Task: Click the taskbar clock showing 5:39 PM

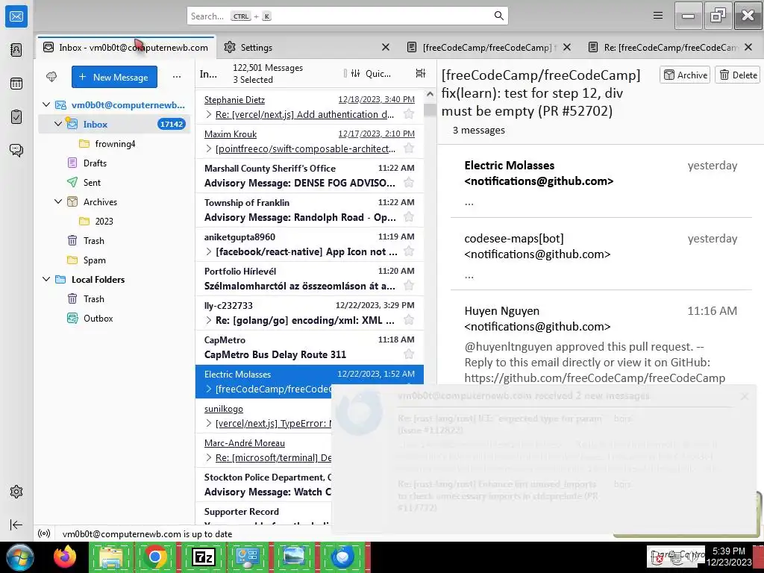Action: [x=728, y=557]
